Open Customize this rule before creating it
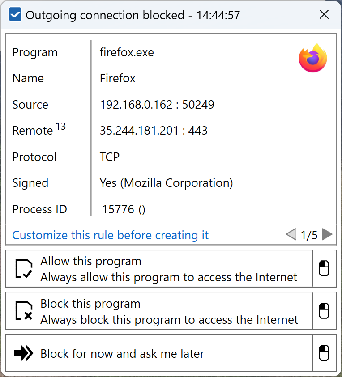 pos(110,235)
